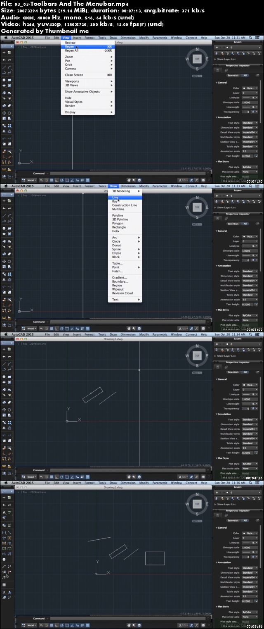The height and width of the screenshot is (629, 264).
Task: Click Top view label in 00:05:46 viewport
Action: tap(25, 492)
